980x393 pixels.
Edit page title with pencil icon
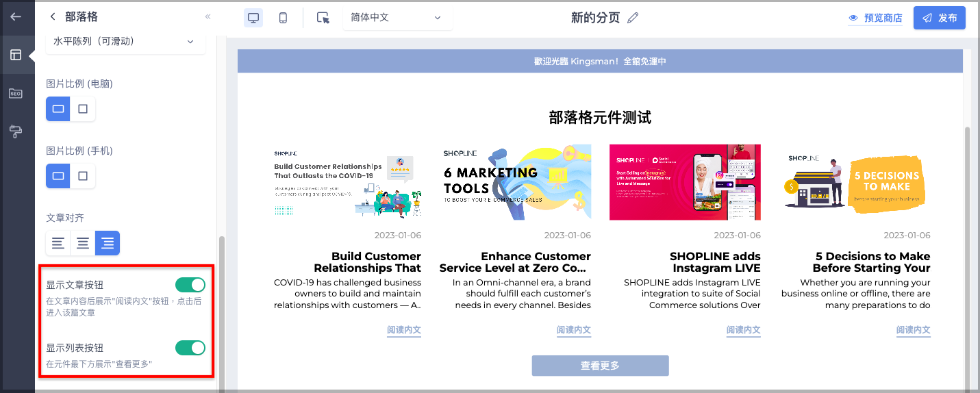point(633,18)
